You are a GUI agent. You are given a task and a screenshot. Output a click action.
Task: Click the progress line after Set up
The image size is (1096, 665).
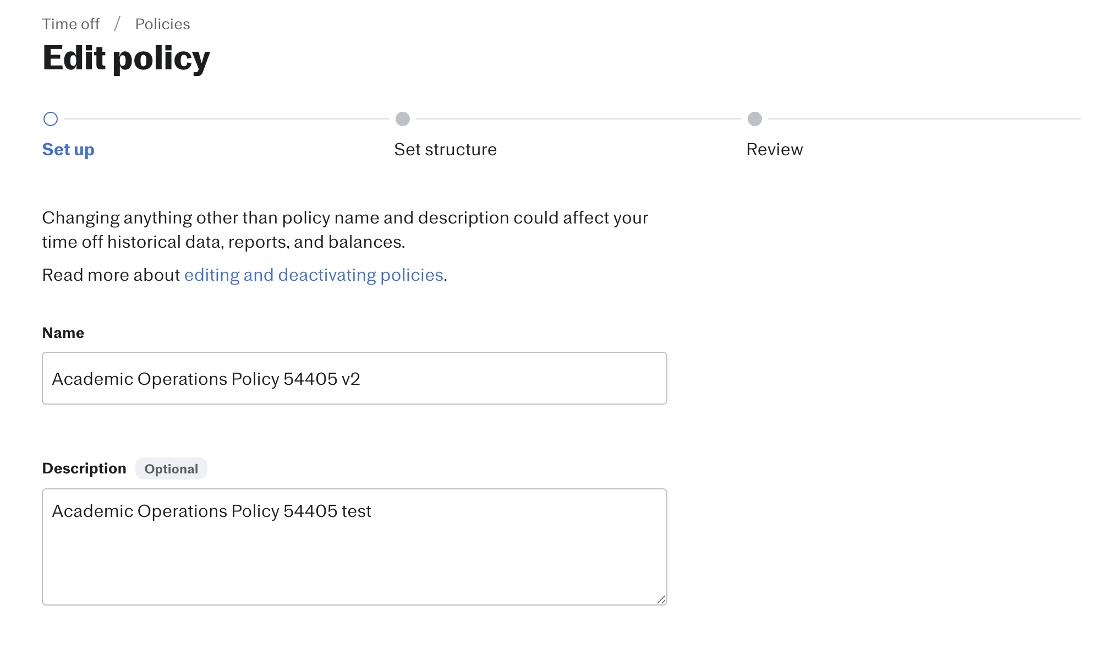(227, 119)
